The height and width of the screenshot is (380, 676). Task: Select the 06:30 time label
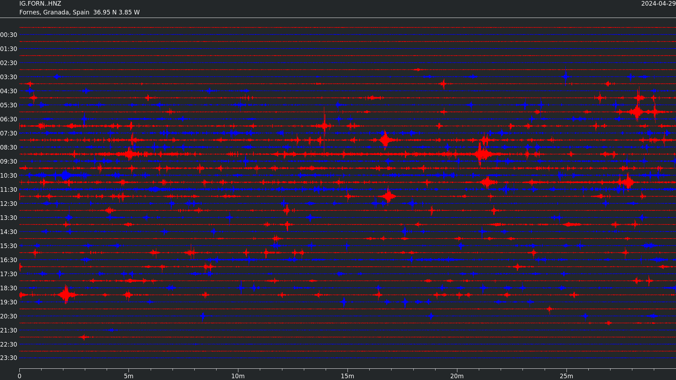point(9,119)
